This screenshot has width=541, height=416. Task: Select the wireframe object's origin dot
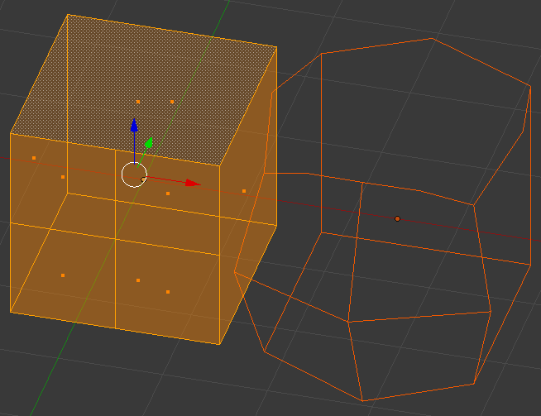(x=397, y=218)
